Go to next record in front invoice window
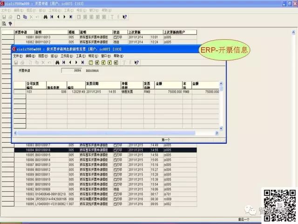Screen dimensions: 298x224 [76, 63]
